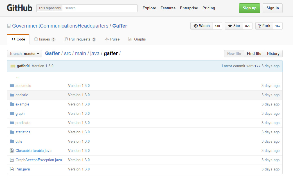Open the Pair.java file
Image resolution: width=293 pixels, height=182 pixels.
click(x=22, y=169)
